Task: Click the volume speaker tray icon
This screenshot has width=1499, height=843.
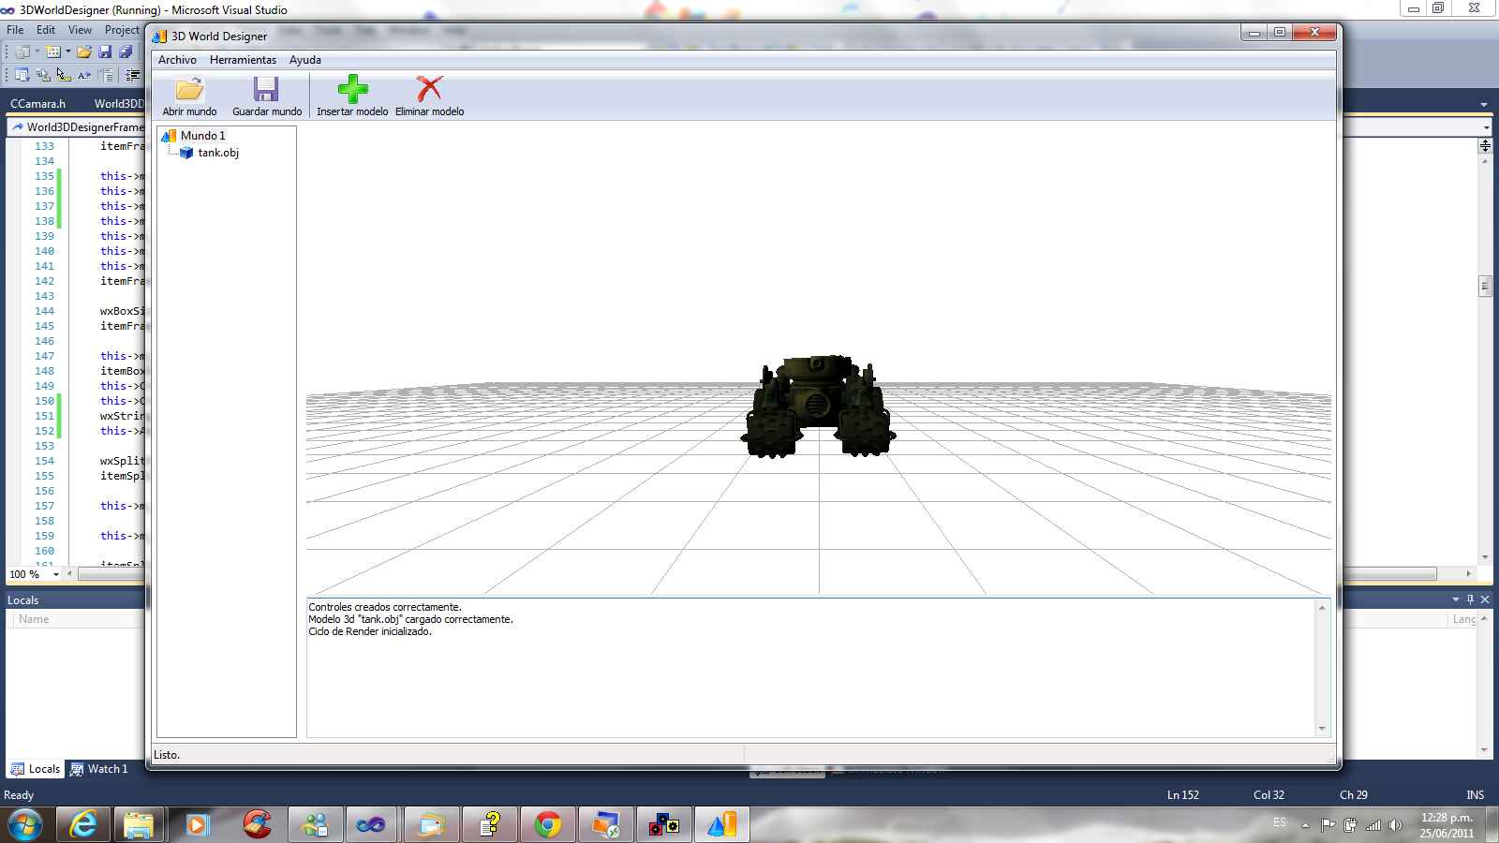Action: [1395, 825]
